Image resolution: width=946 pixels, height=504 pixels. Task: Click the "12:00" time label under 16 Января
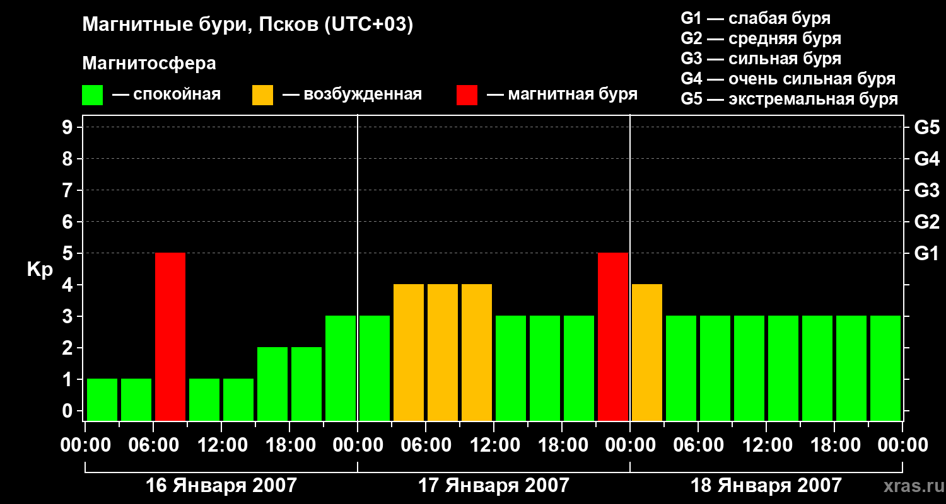[221, 445]
